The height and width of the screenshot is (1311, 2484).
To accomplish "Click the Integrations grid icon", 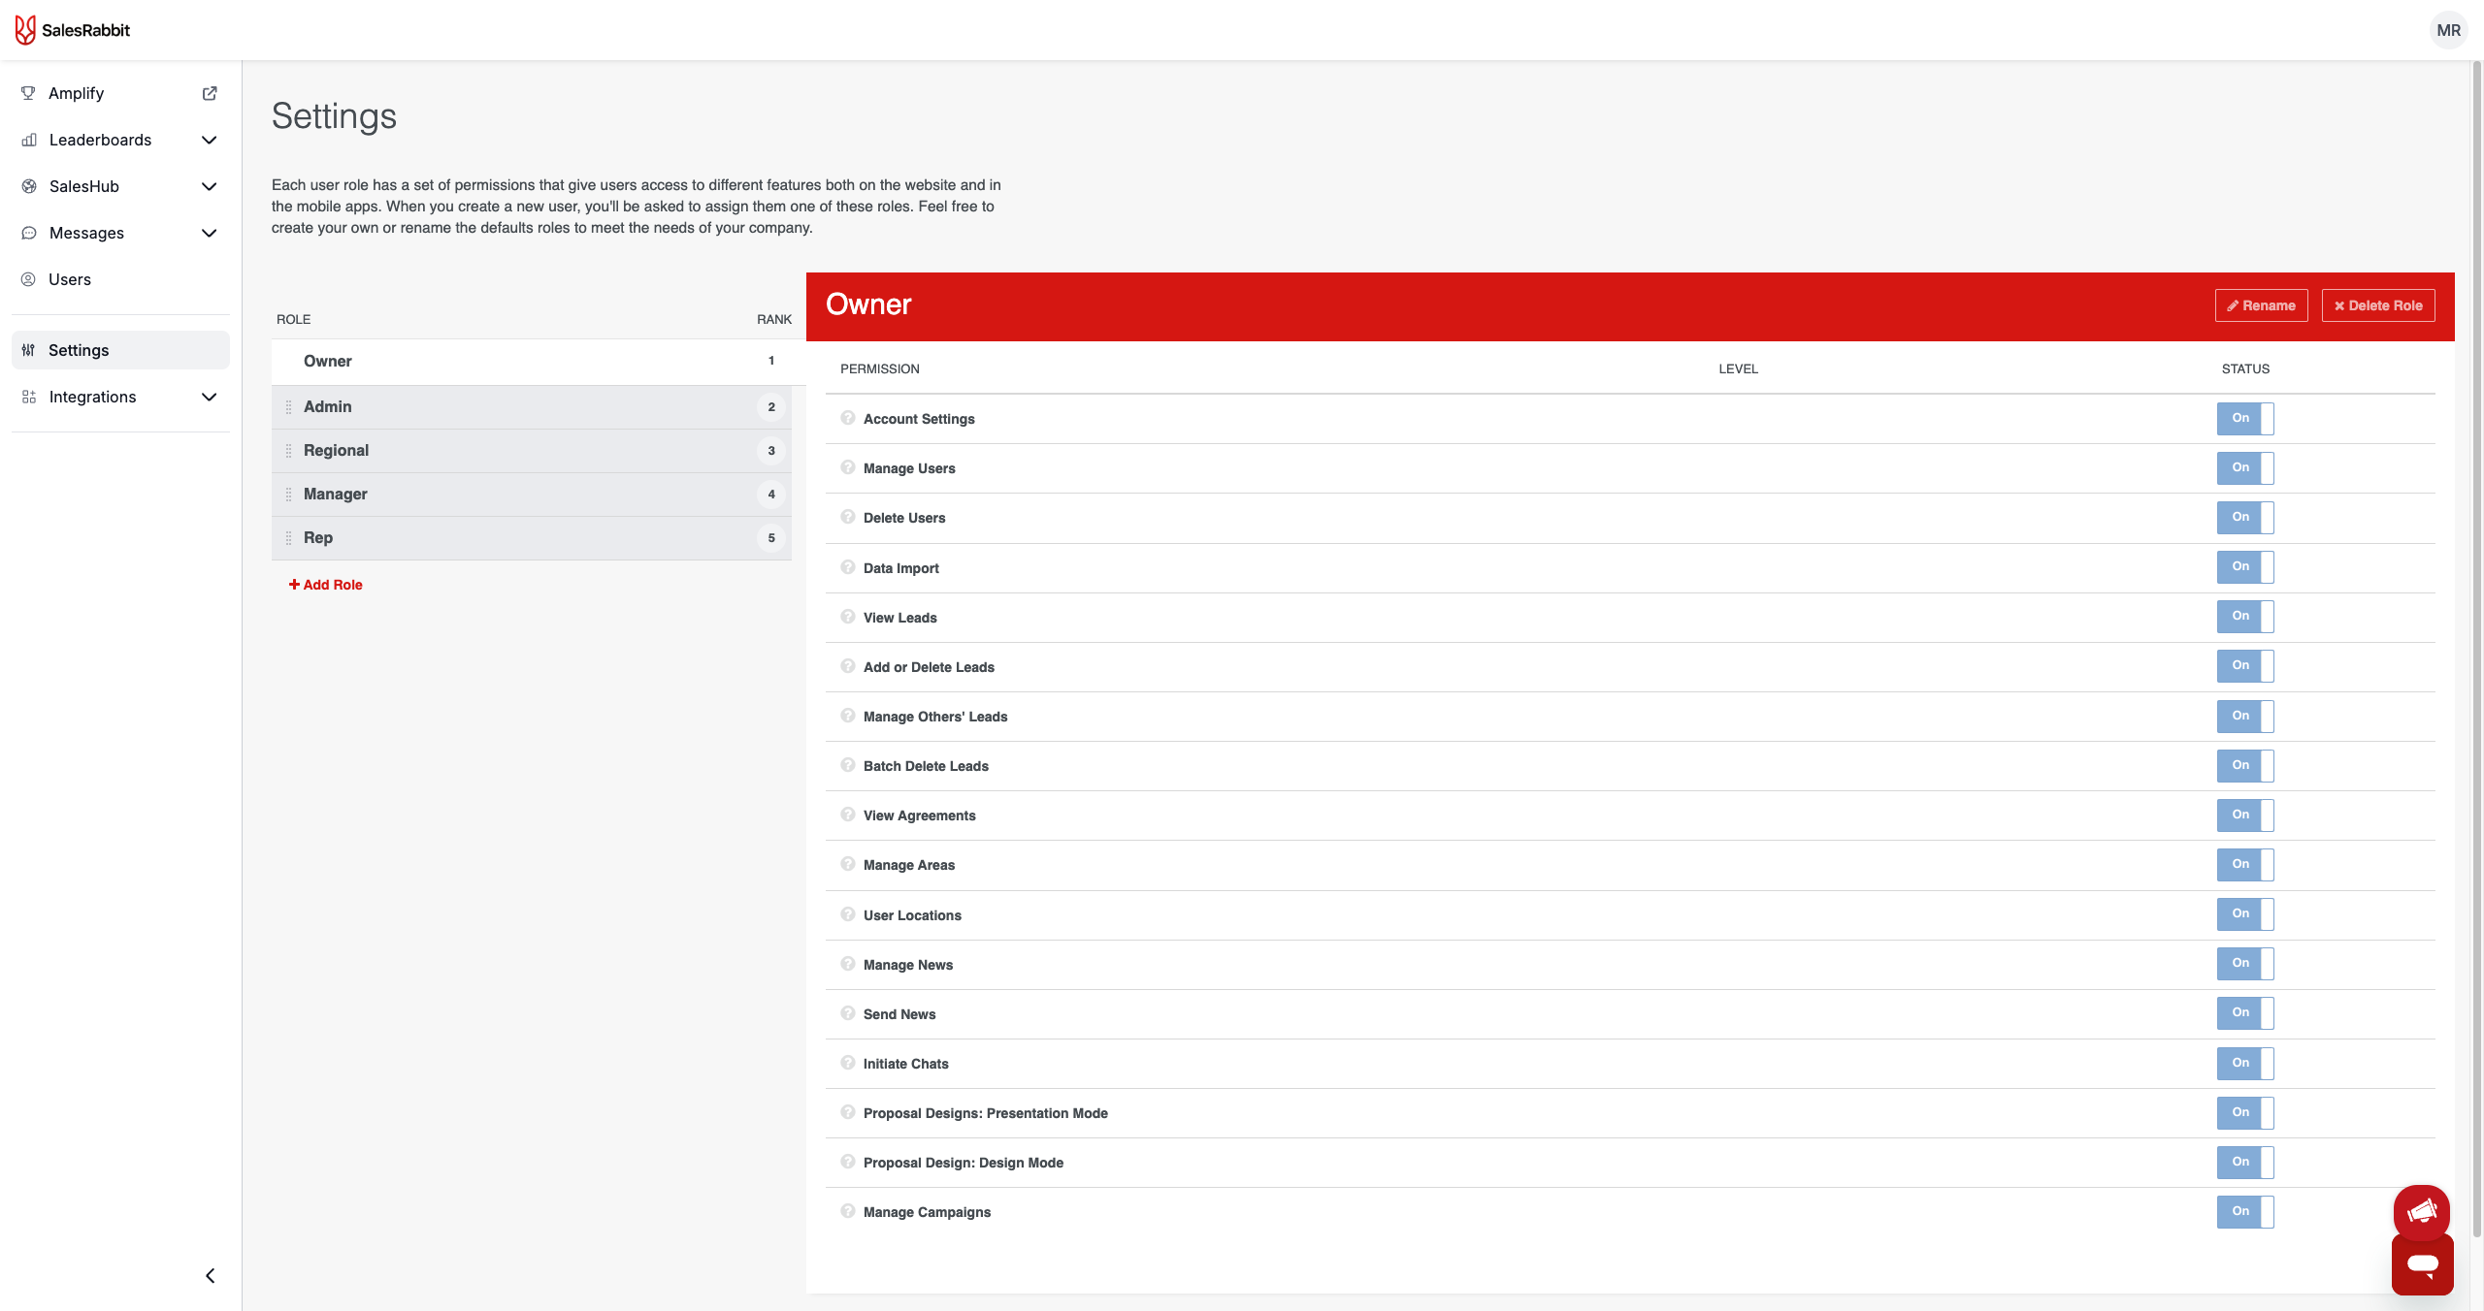I will click(29, 397).
